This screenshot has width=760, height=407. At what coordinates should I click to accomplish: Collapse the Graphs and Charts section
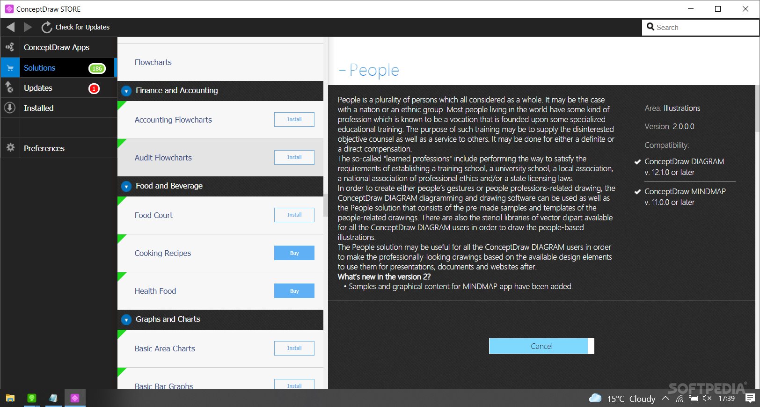[x=126, y=320]
